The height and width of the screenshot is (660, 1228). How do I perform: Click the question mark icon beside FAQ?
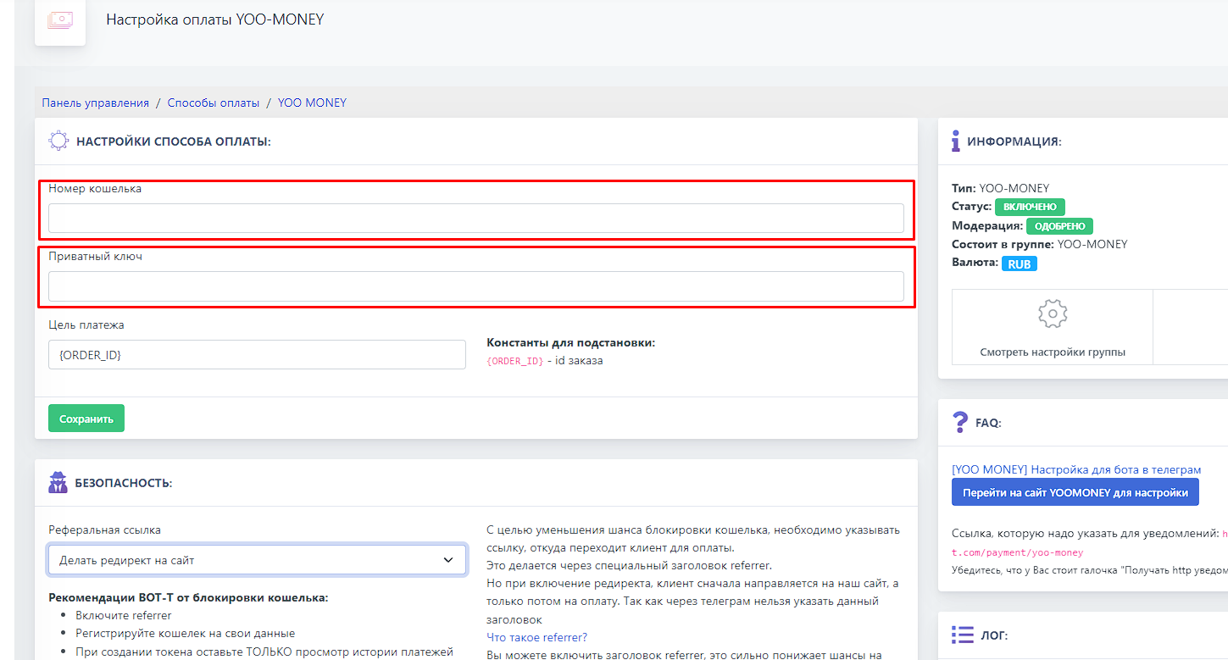coord(960,422)
